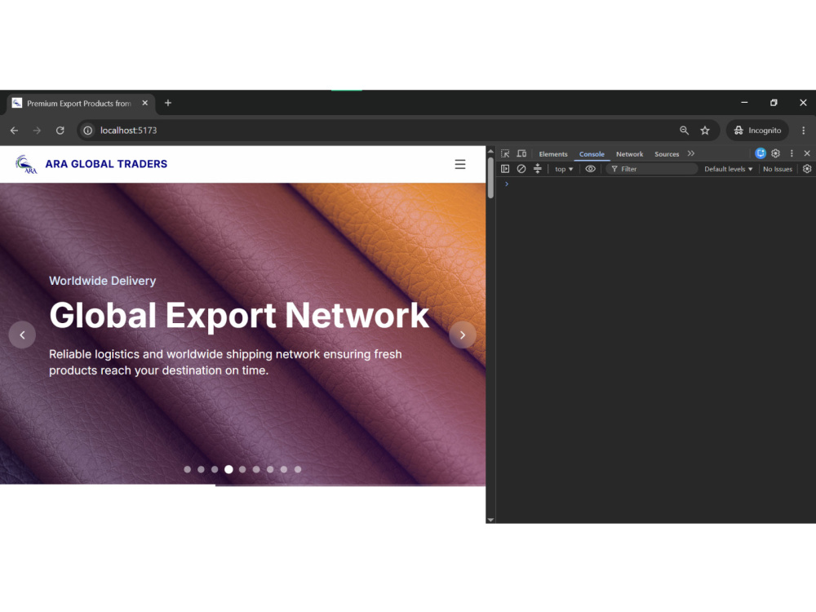Click the Incognito indicator button
The width and height of the screenshot is (816, 612).
(757, 131)
